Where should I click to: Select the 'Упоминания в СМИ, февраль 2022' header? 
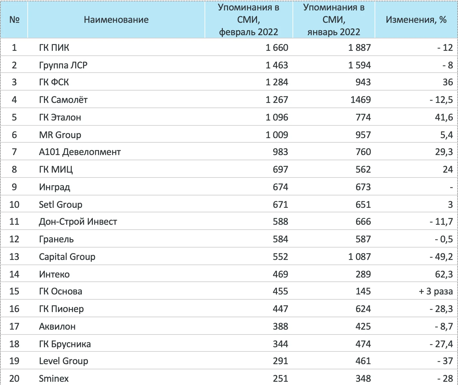tap(249, 20)
